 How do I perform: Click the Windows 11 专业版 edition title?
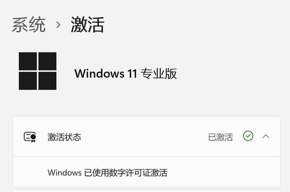pyautogui.click(x=126, y=73)
